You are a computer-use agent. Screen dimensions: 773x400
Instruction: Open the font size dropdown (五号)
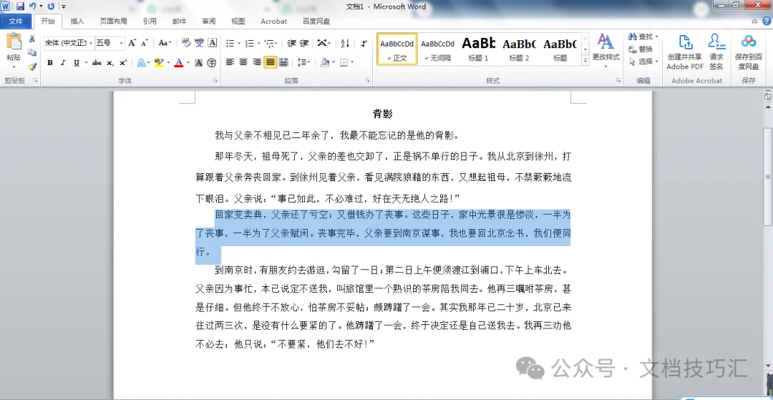pyautogui.click(x=121, y=44)
